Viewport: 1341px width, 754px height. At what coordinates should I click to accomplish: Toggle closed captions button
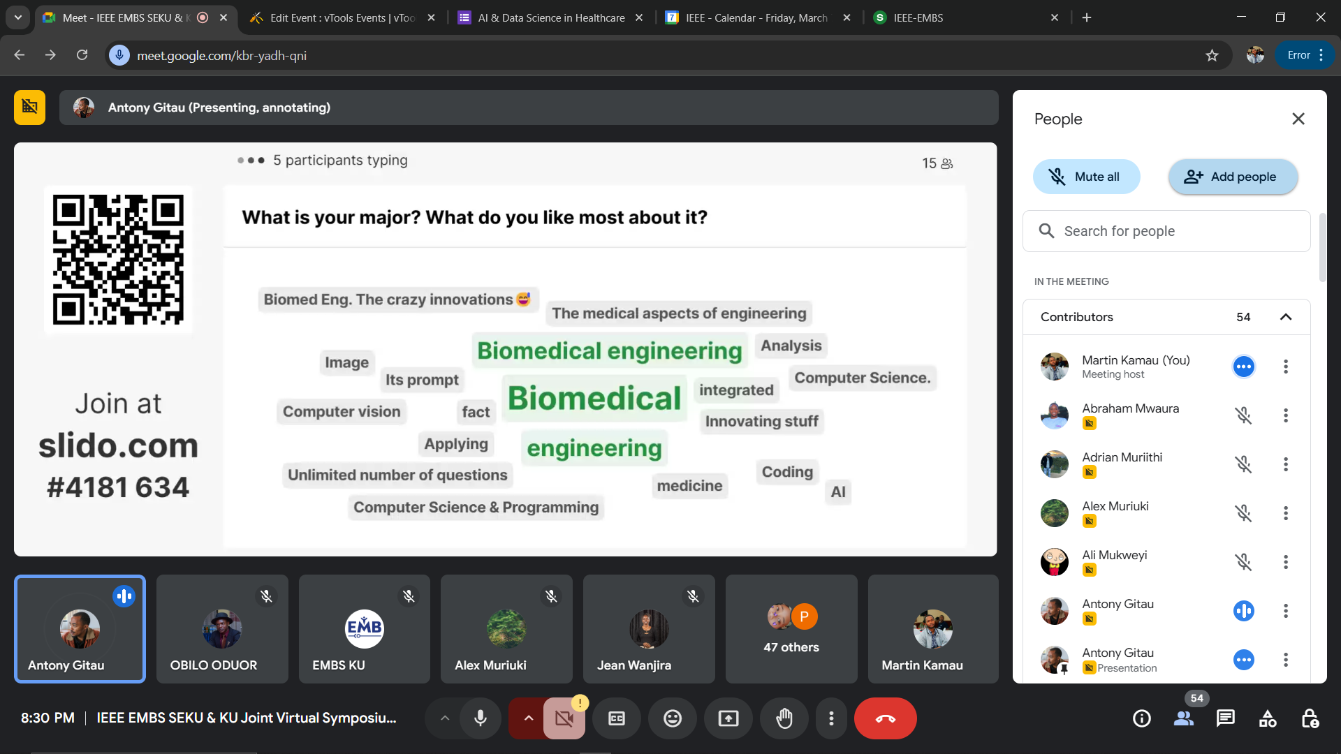617,718
